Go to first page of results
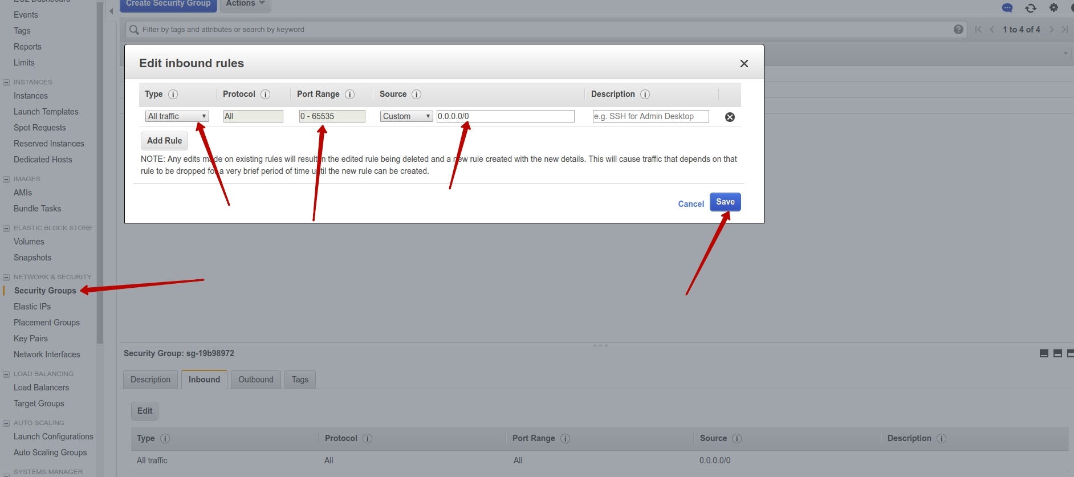Screen dimensions: 1074x477 point(978,30)
